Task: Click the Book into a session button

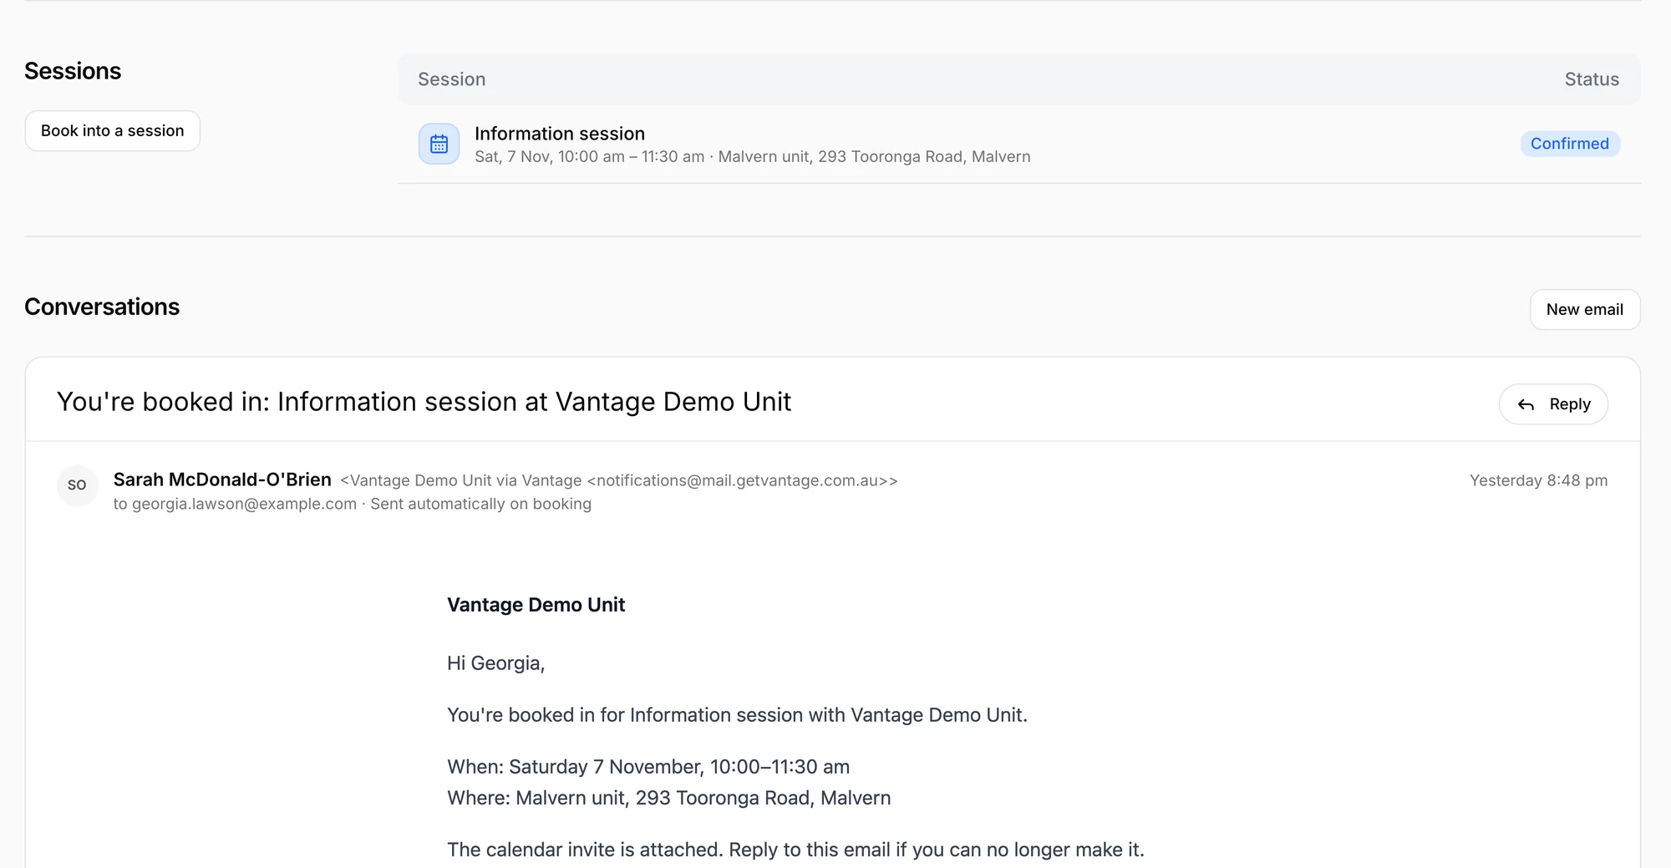Action: point(113,131)
